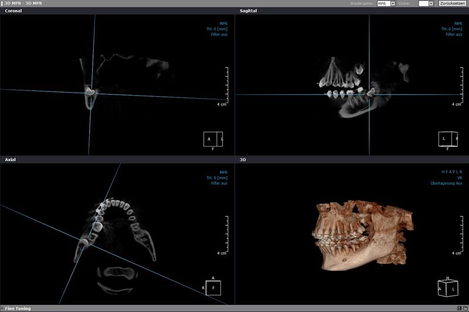Viewport: 469px width, 312px height.
Task: Expand the Fine Tuning panel
Action: [x=18, y=308]
